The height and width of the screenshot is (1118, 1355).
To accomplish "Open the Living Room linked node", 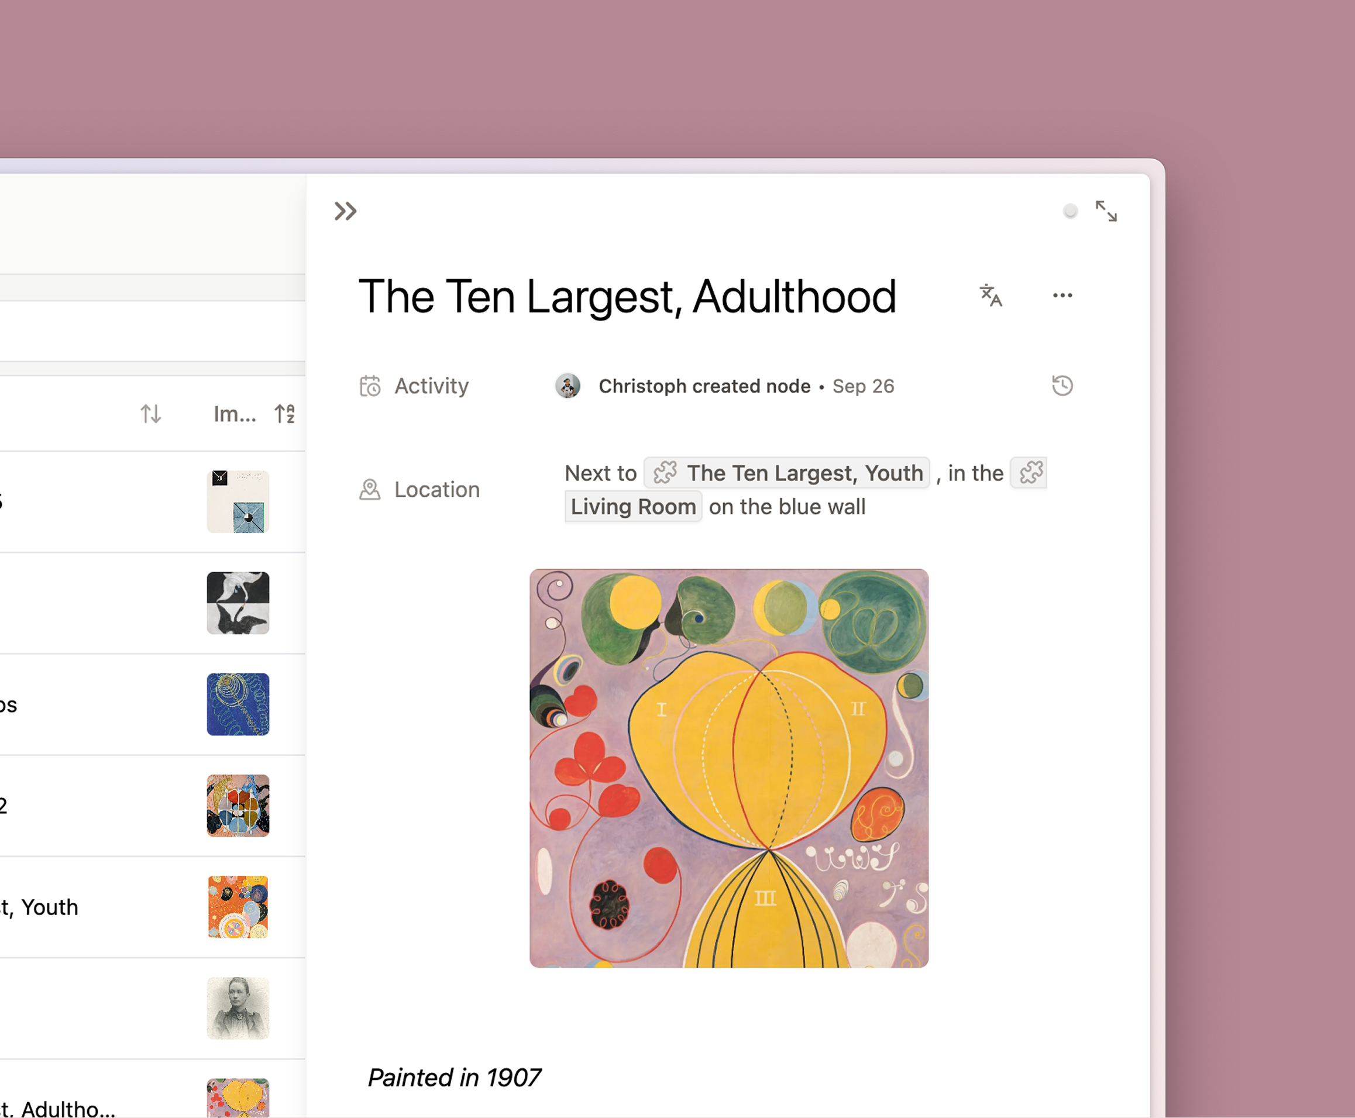I will [633, 506].
